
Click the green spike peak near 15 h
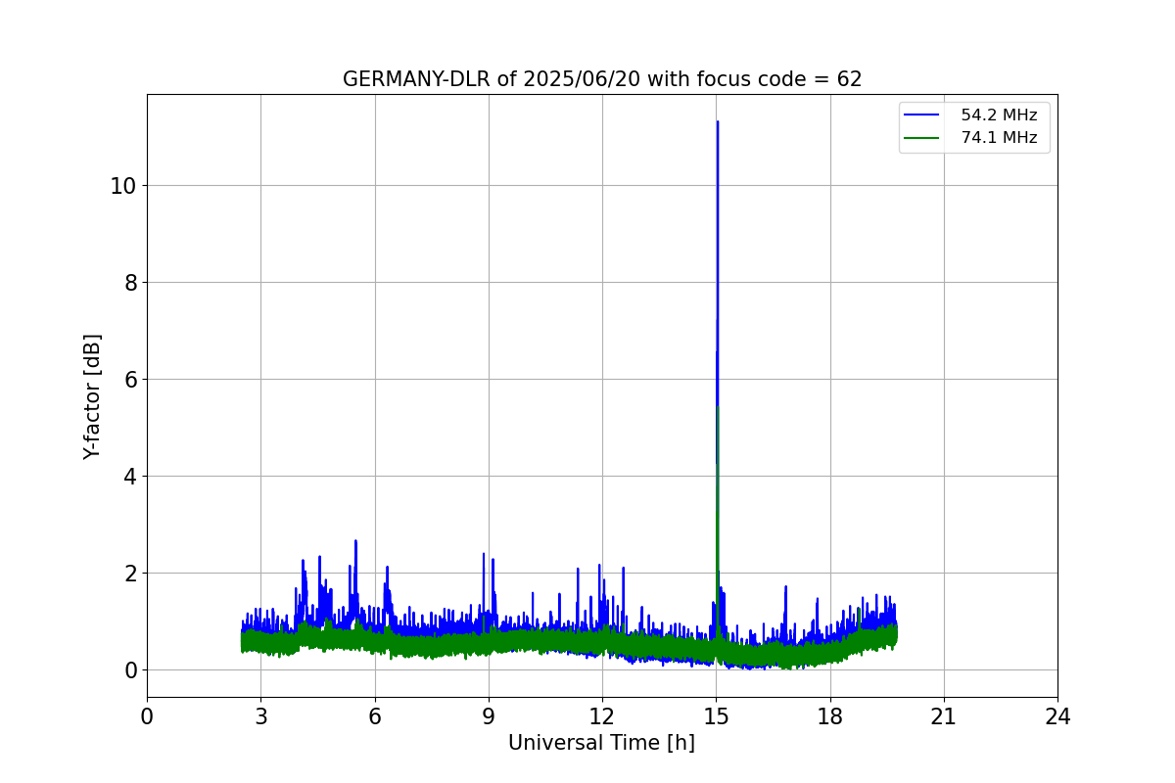718,408
